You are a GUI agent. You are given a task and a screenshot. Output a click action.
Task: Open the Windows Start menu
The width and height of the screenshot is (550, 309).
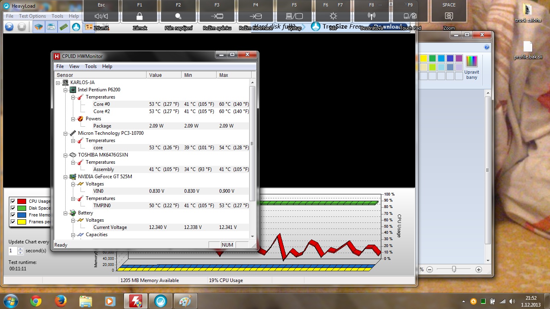[x=10, y=301]
